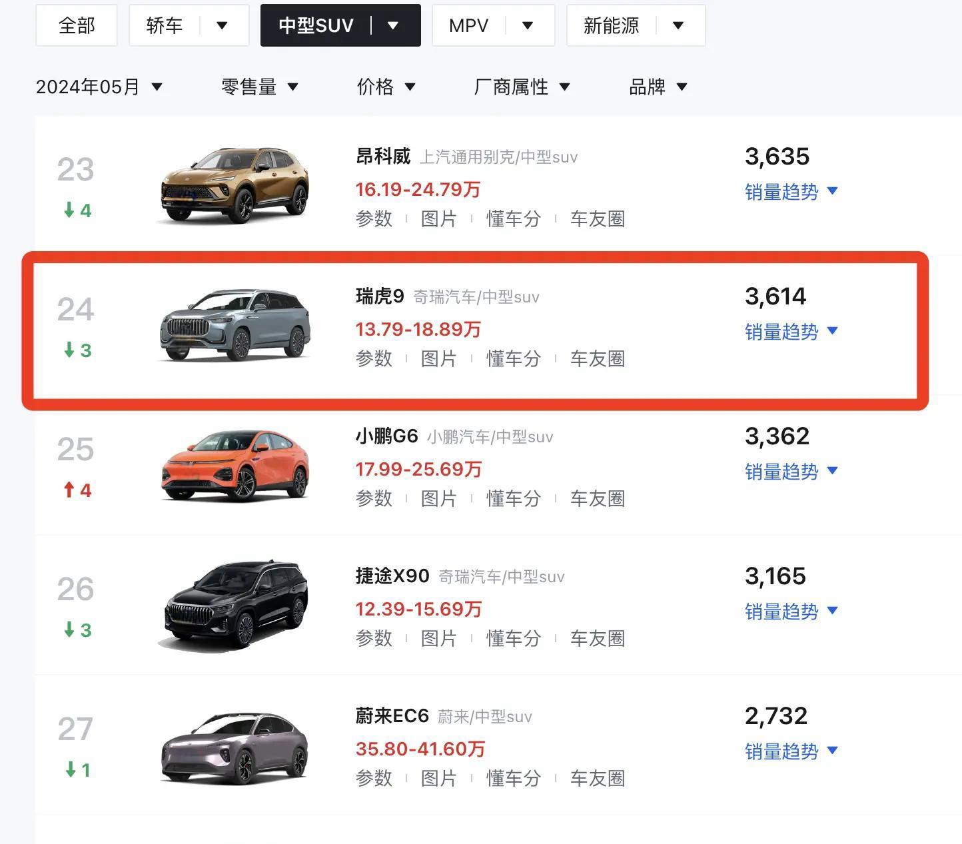
Task: Click 车友圈 link for 蔚来EC6
Action: [x=598, y=778]
